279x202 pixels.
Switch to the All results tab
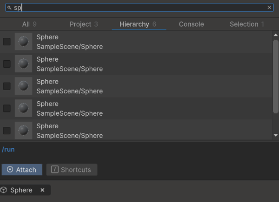coord(29,24)
